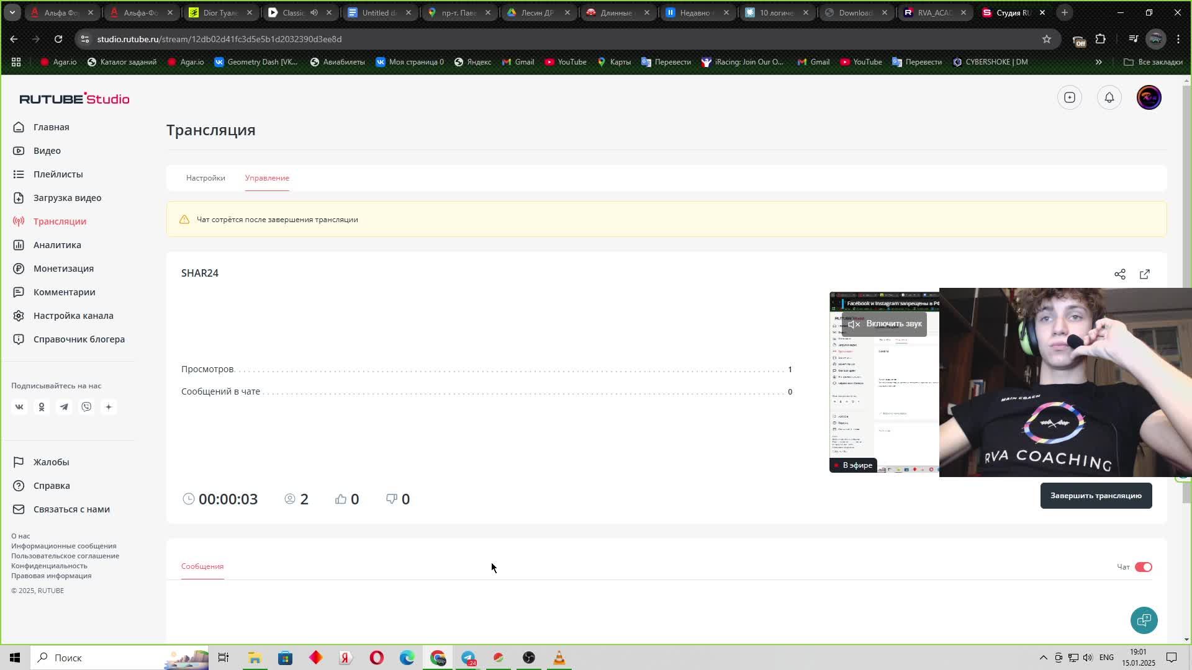Open the VK social link icon
Image resolution: width=1192 pixels, height=670 pixels.
point(19,407)
